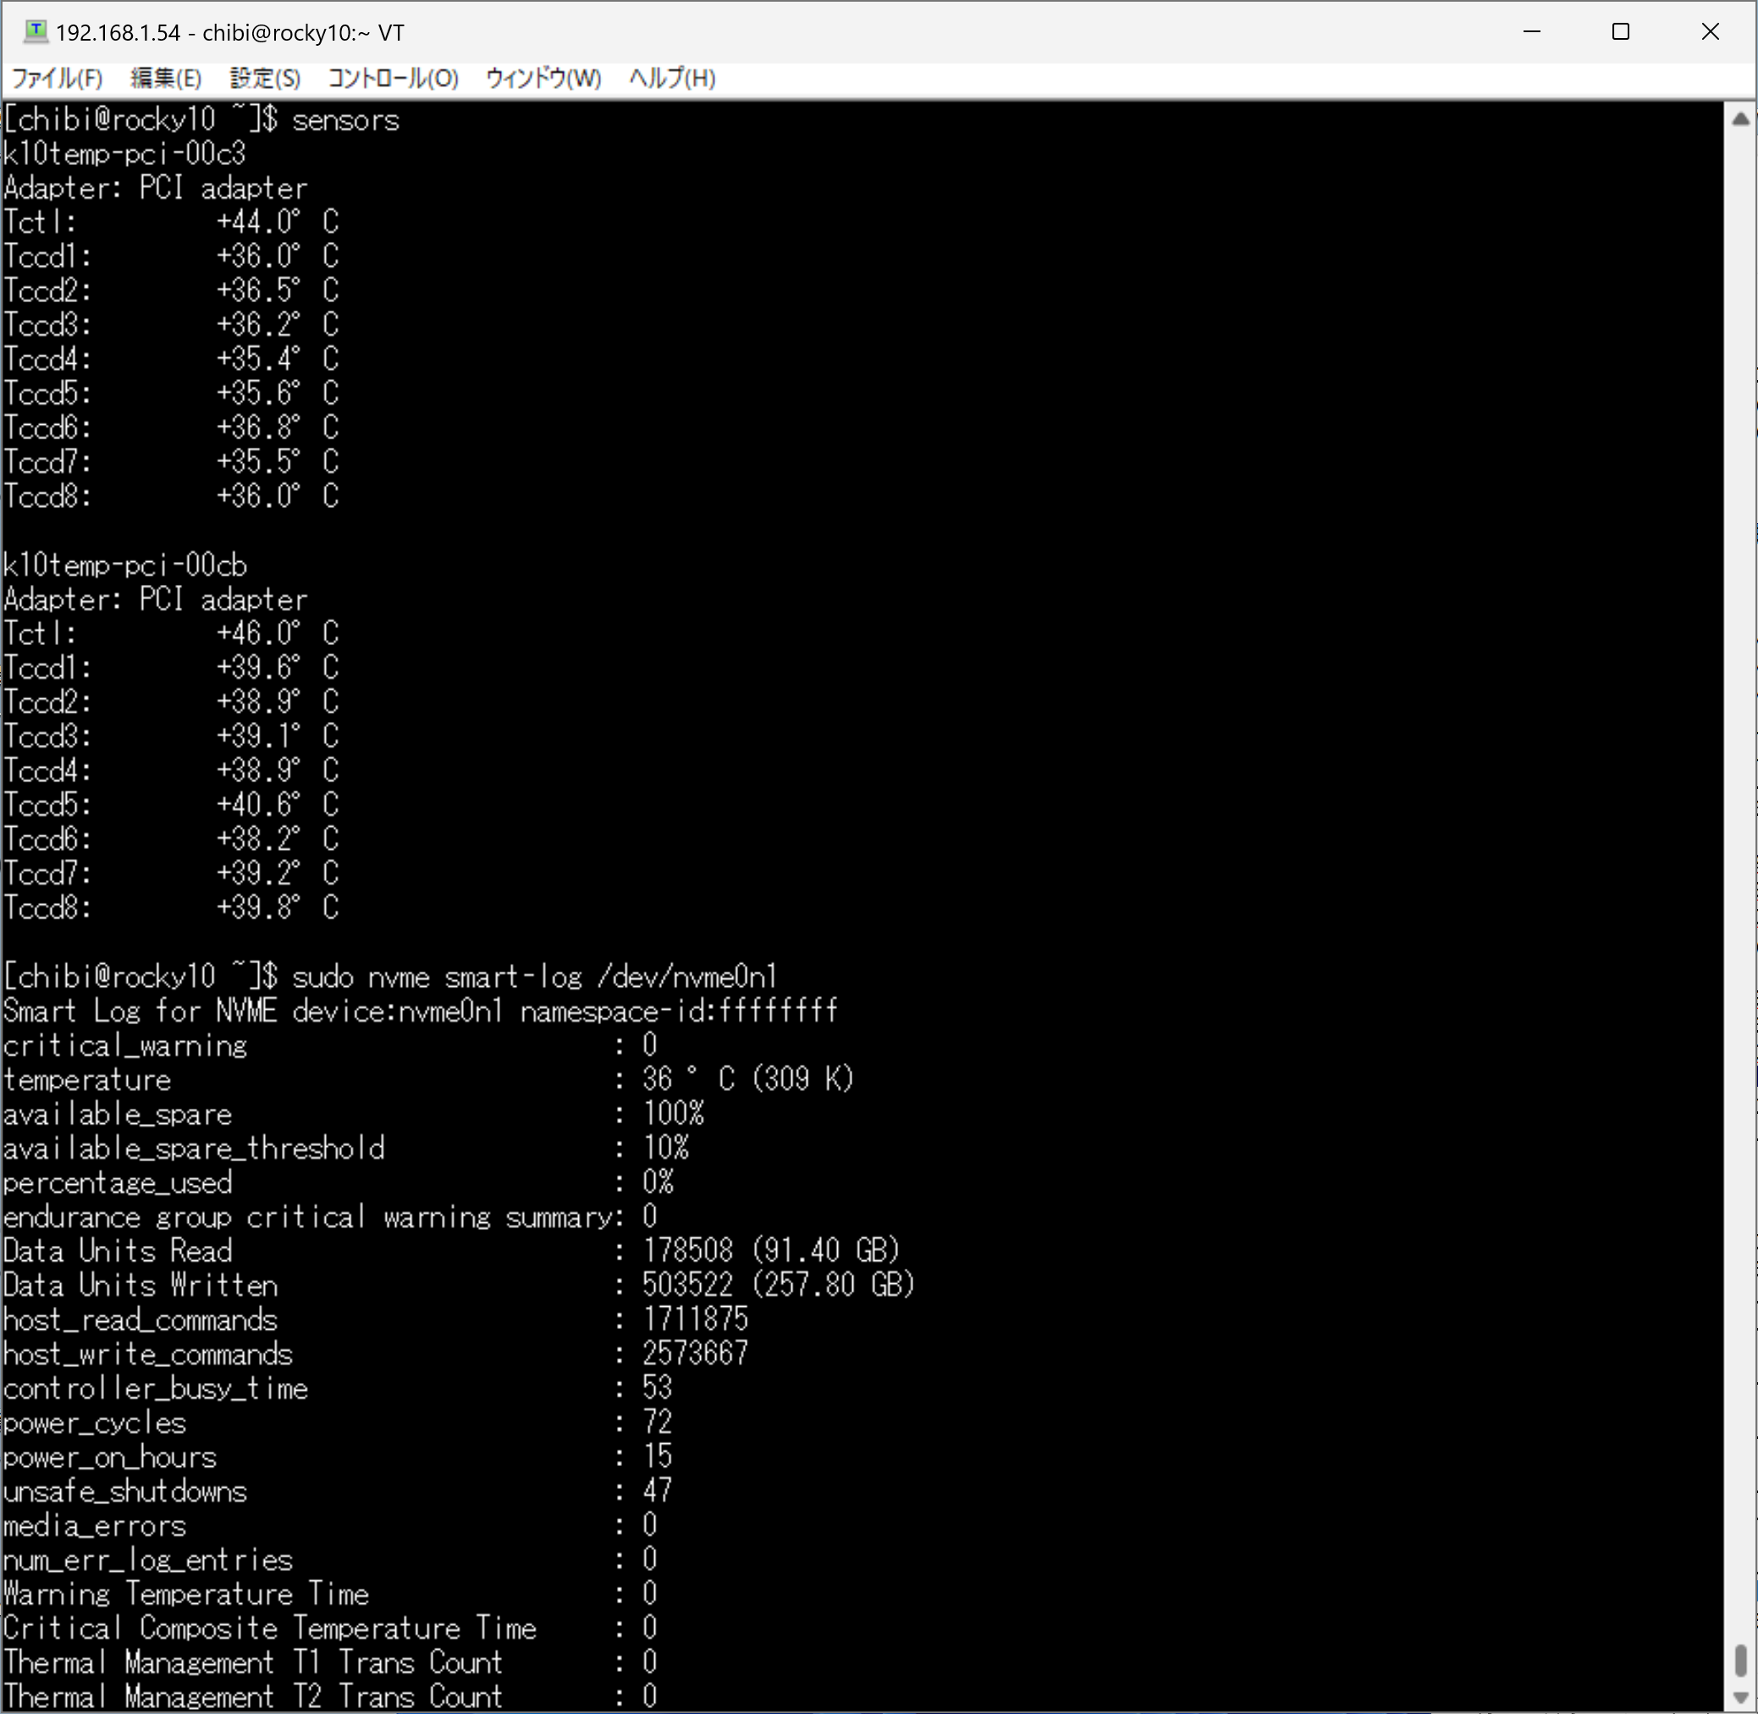Screen dimensions: 1758x1714
Task: Close the terminal window
Action: click(x=1710, y=31)
